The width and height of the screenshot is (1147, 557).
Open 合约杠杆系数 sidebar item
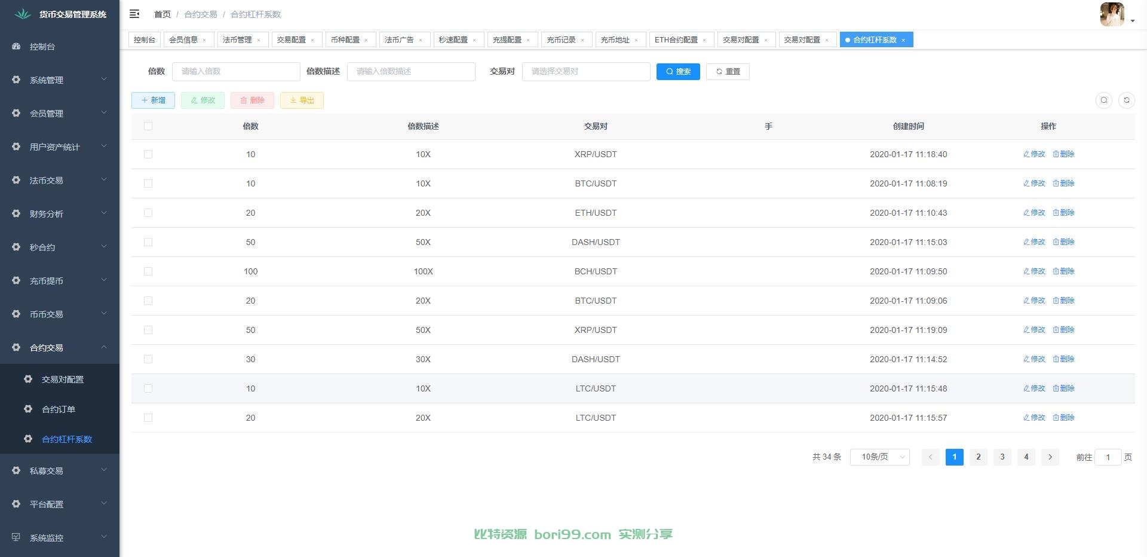[60, 439]
